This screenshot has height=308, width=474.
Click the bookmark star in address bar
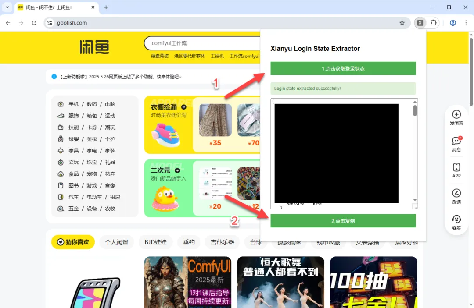tap(402, 23)
